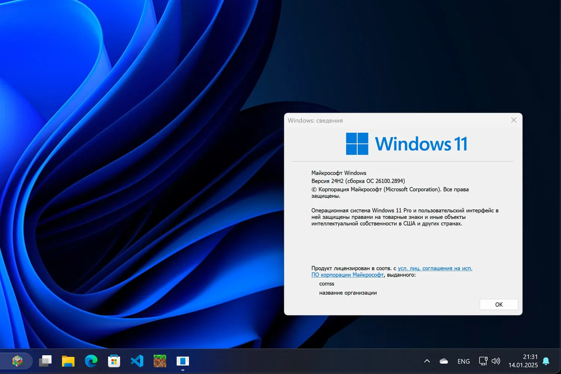Viewport: 561px width, 374px height.
Task: Open the volume control in the tray
Action: tap(496, 361)
